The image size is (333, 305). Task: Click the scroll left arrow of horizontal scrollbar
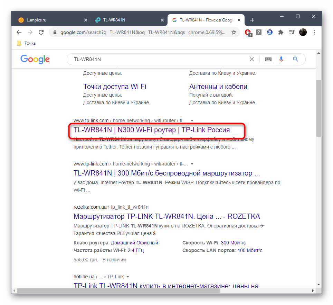(x=14, y=290)
